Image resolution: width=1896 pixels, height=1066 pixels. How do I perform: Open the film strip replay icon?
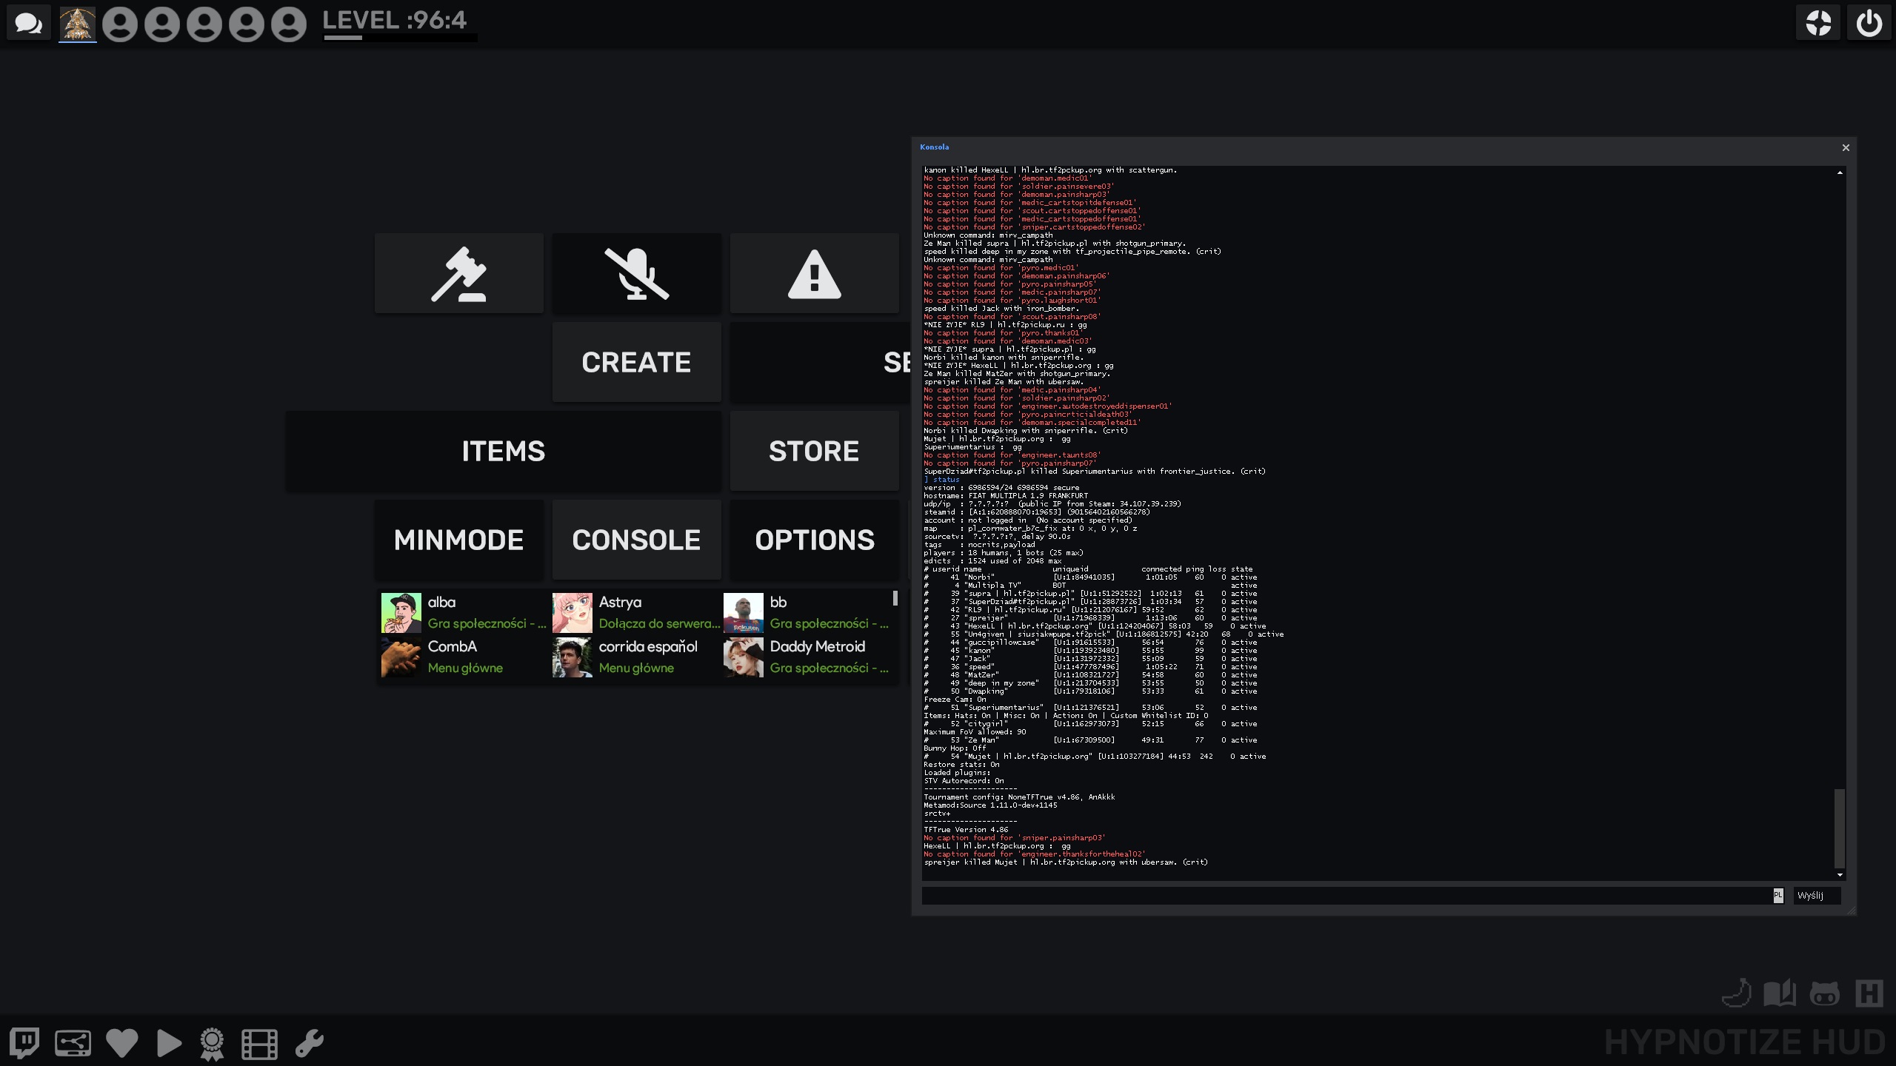tap(259, 1044)
